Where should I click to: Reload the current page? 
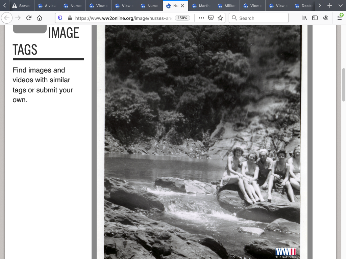tap(29, 18)
